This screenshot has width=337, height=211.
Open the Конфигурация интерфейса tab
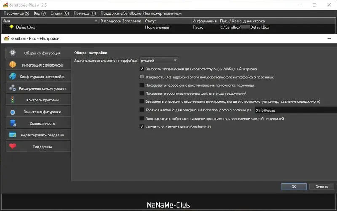click(x=38, y=77)
